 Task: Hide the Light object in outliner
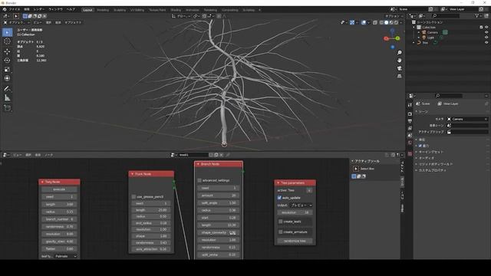tap(486, 38)
